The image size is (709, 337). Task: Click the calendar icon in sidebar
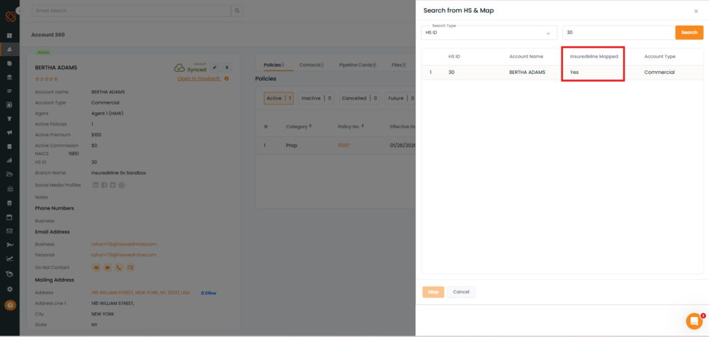(x=10, y=217)
